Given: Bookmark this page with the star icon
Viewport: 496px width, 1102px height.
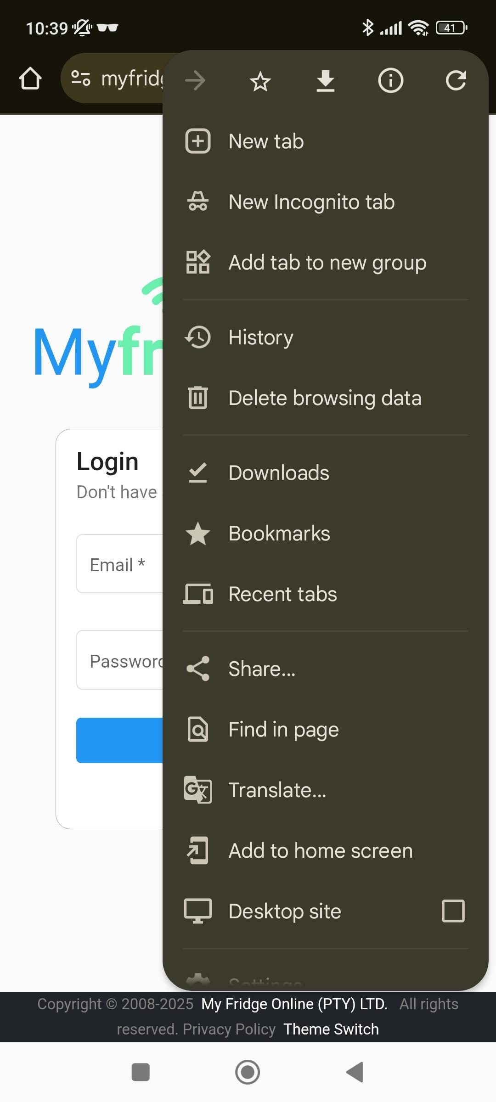Looking at the screenshot, I should pos(260,81).
